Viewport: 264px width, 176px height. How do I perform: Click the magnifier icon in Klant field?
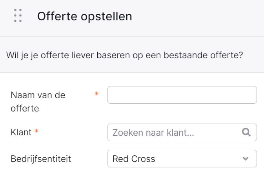point(246,132)
